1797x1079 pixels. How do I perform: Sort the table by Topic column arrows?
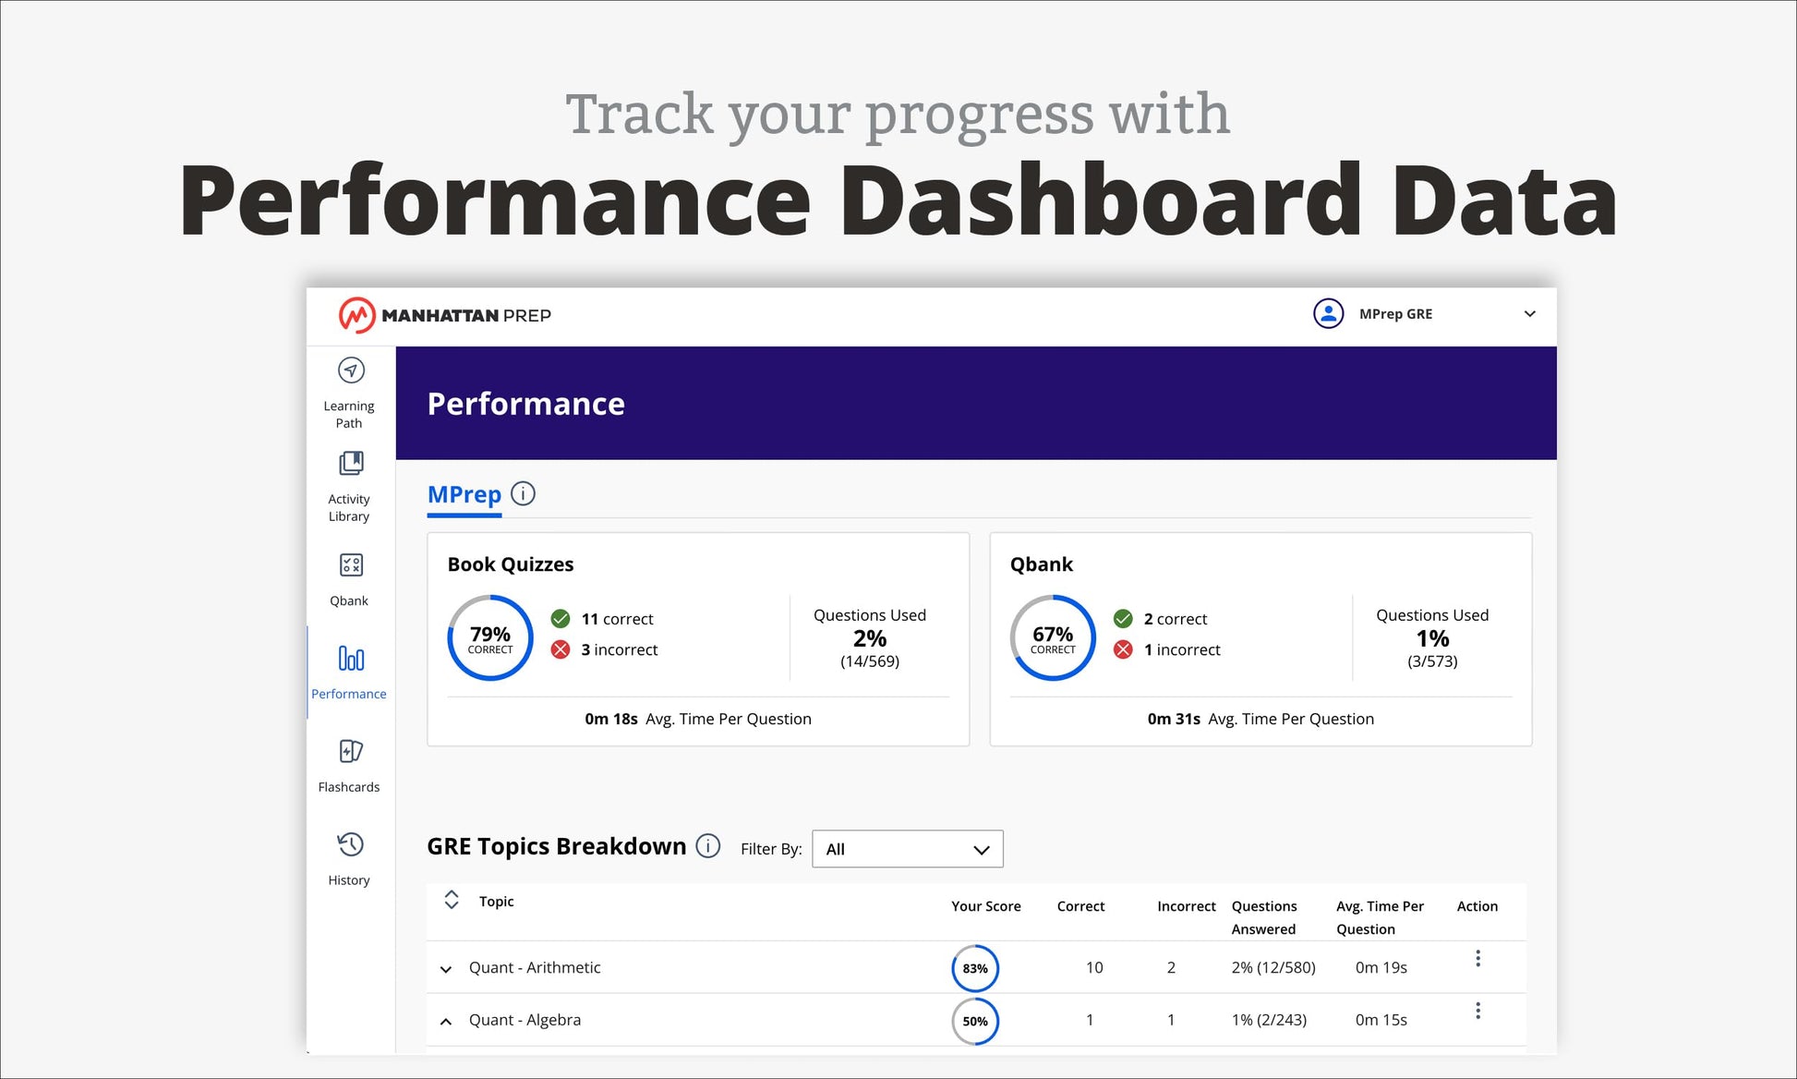point(452,900)
